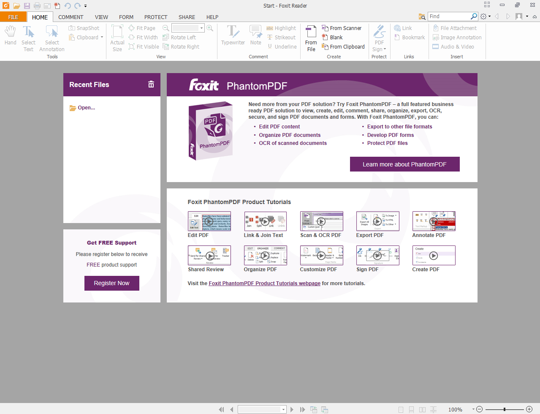Select the Underline tool
The height and width of the screenshot is (414, 540).
click(282, 47)
